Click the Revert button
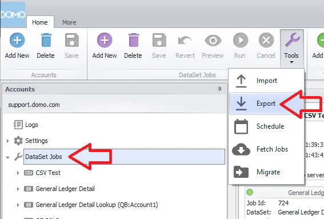Image resolution: width=324 pixels, height=219 pixels. pyautogui.click(x=185, y=46)
